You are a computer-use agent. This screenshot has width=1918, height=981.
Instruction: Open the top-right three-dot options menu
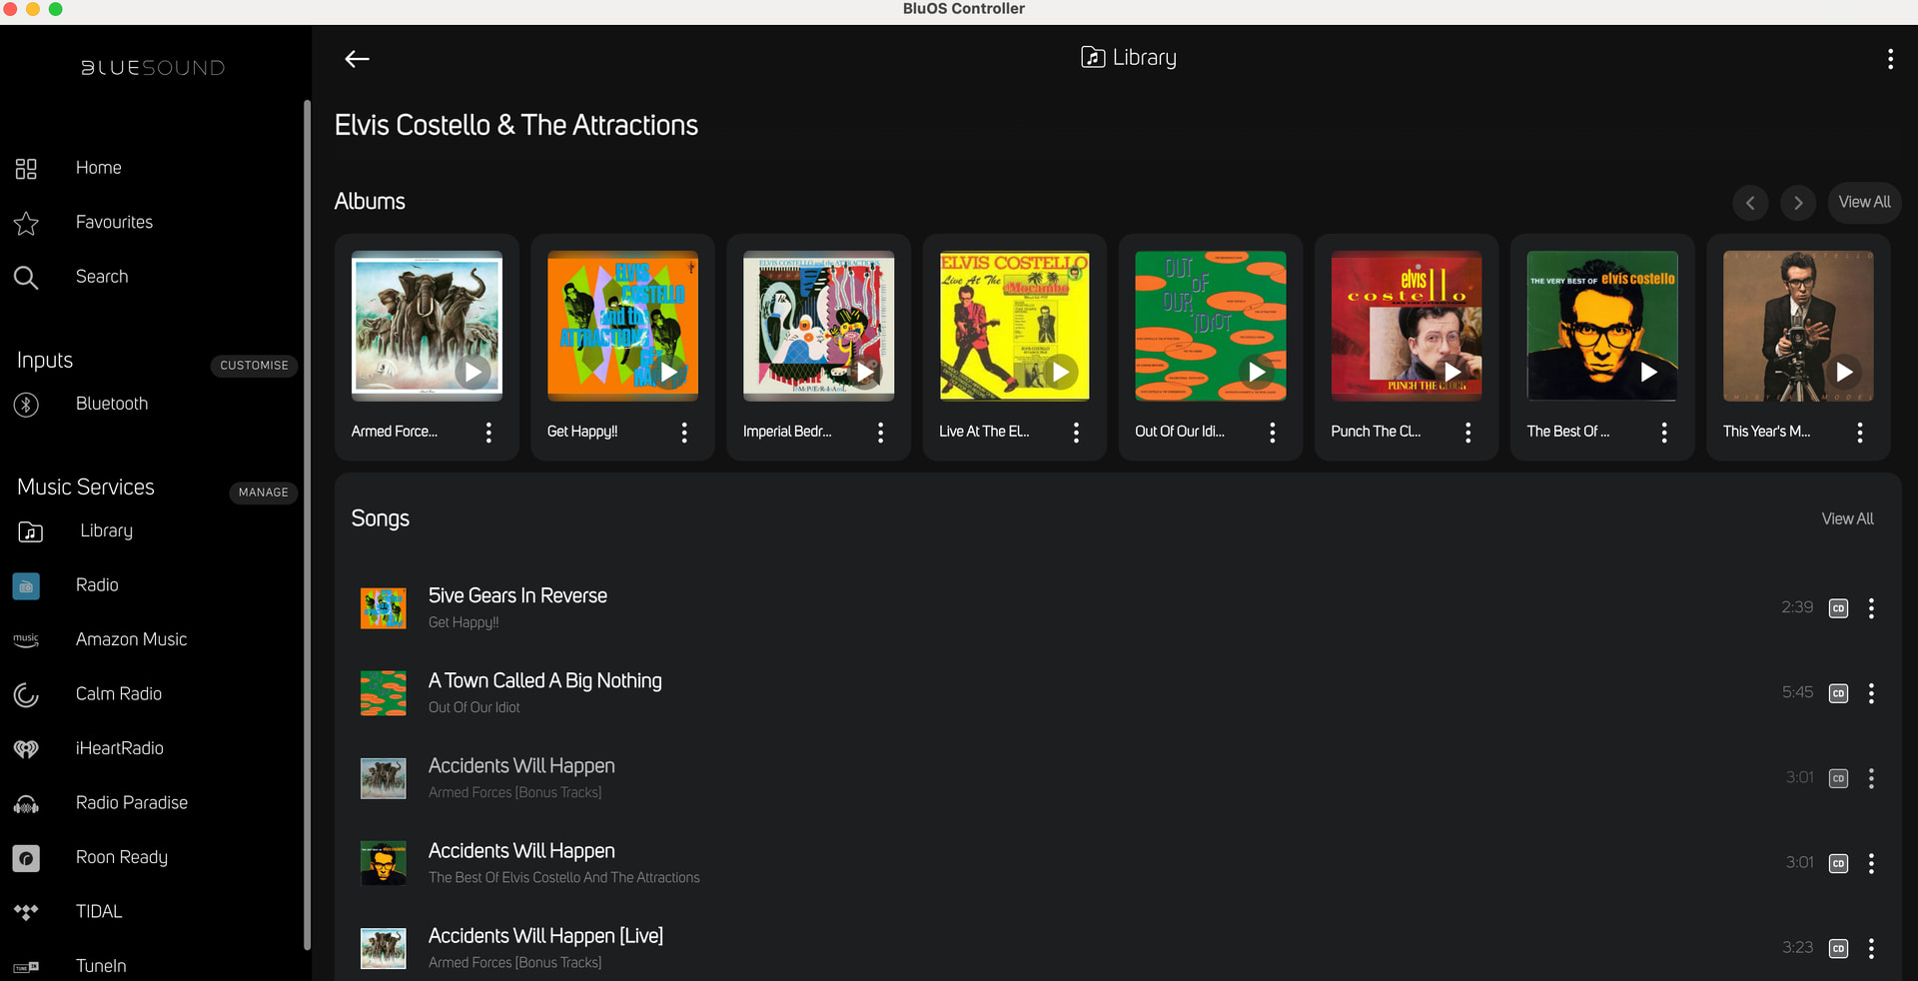[x=1890, y=59]
